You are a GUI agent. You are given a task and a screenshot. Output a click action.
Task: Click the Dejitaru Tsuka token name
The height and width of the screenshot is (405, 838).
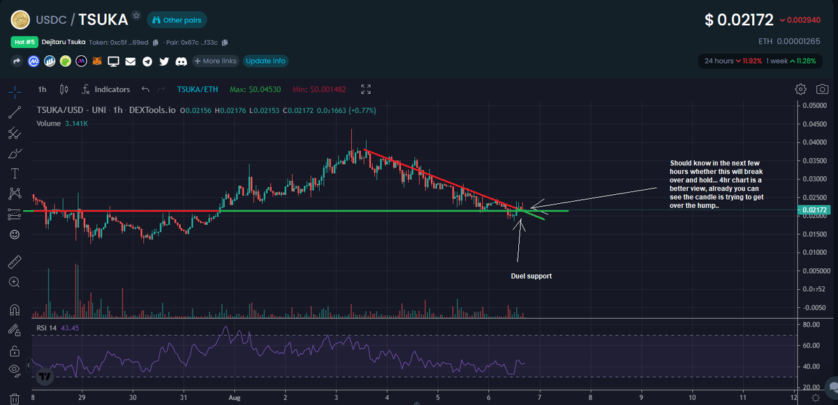64,42
